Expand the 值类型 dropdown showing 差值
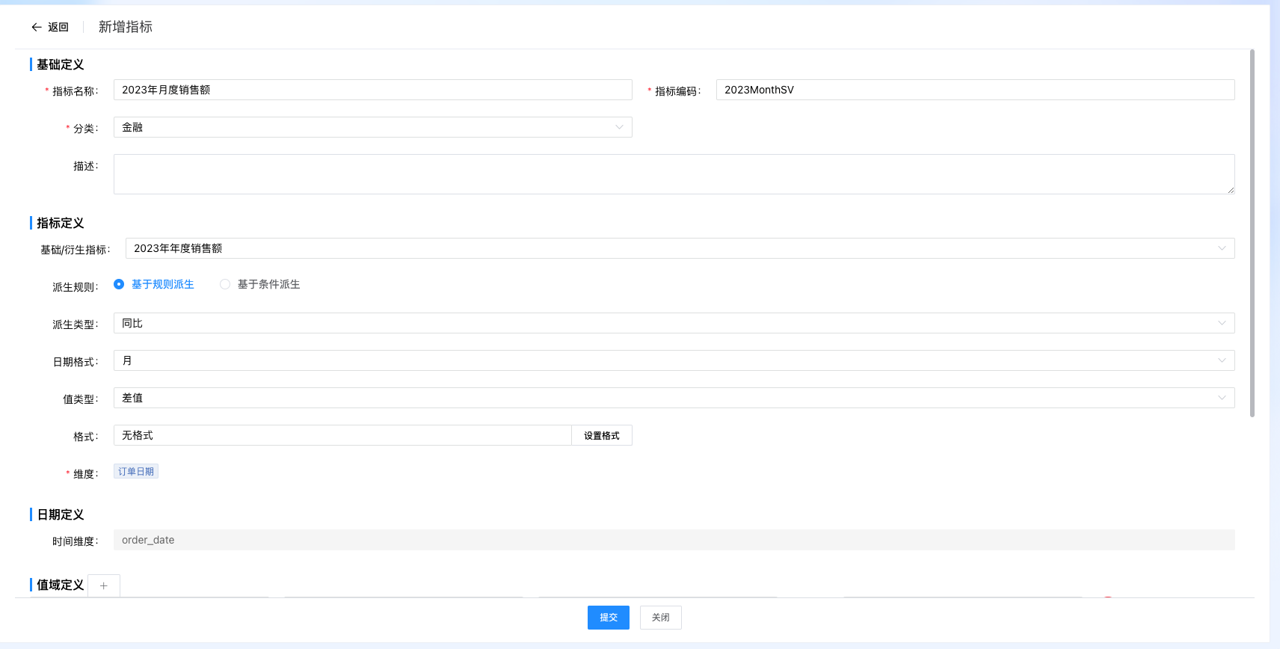 pyautogui.click(x=674, y=398)
